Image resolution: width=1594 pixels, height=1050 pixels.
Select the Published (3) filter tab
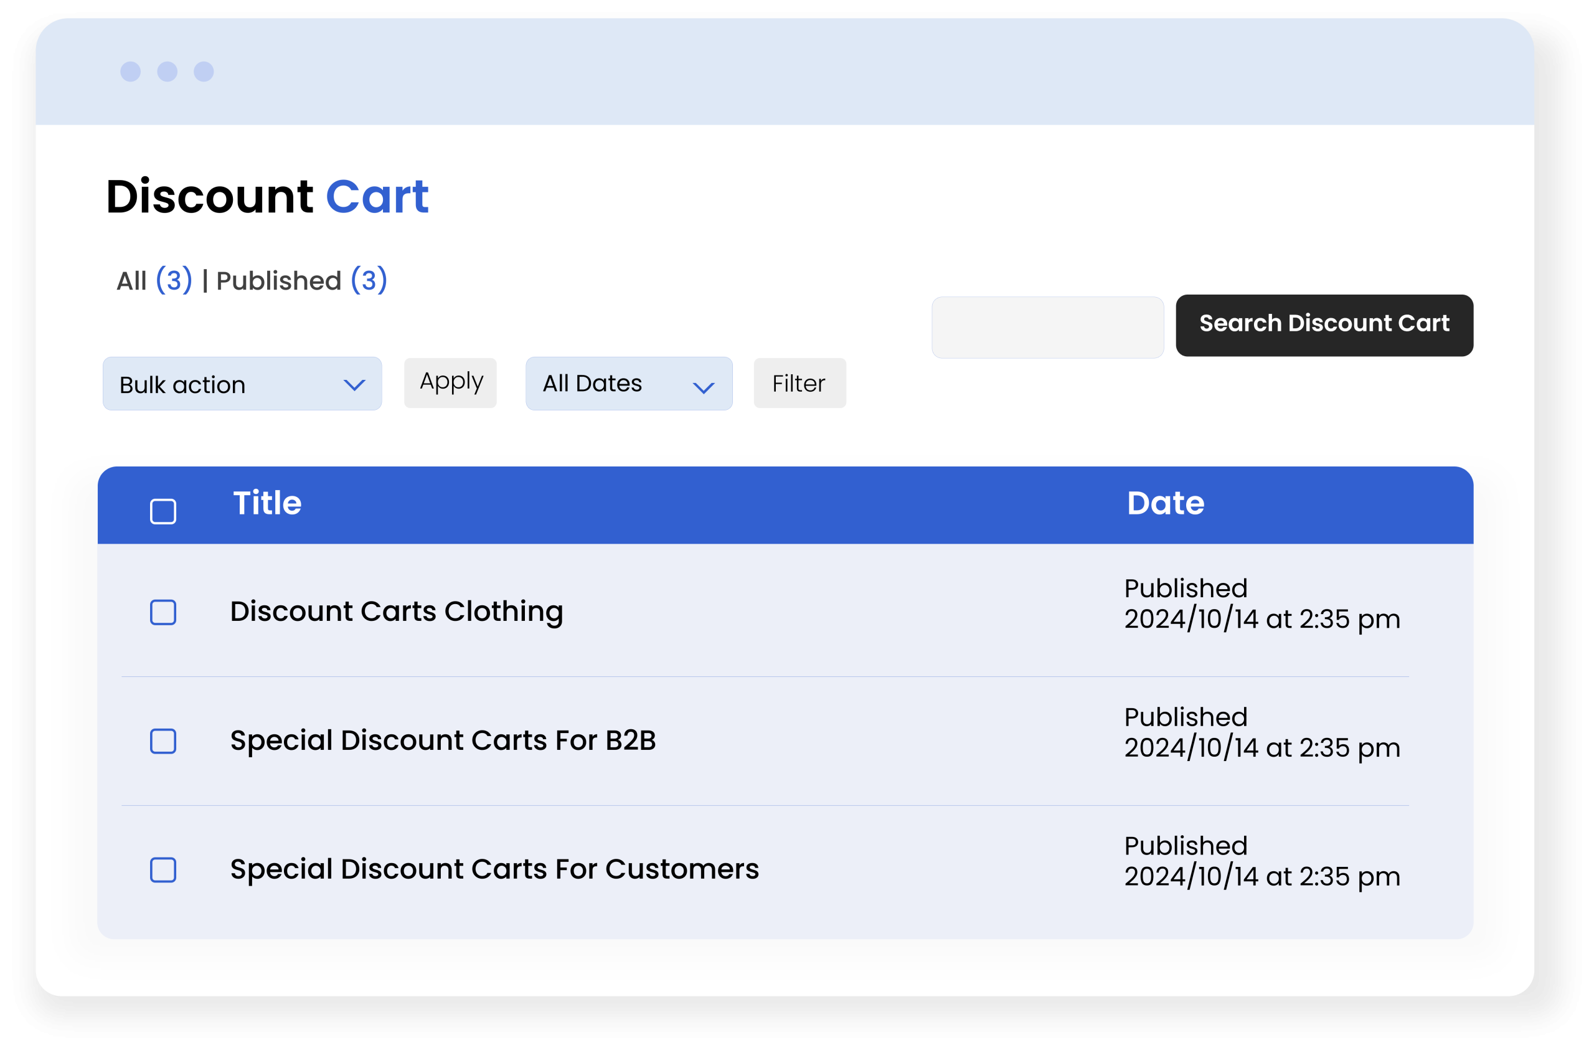[301, 281]
